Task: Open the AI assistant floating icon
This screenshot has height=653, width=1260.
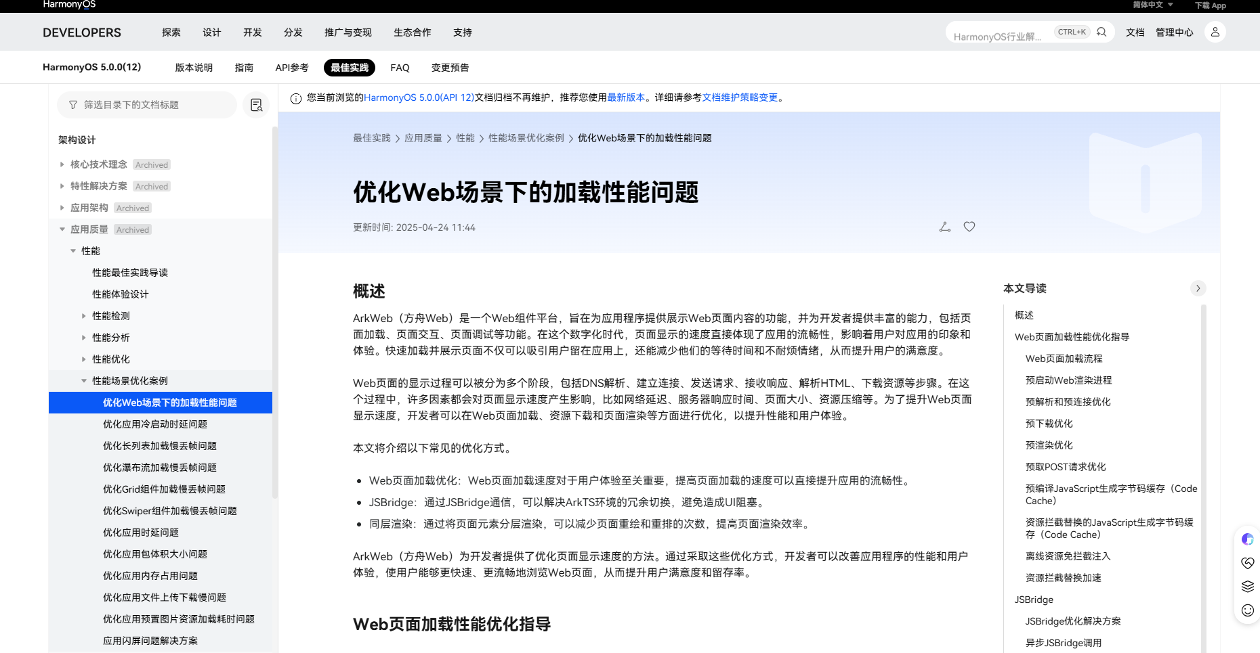Action: tap(1248, 539)
